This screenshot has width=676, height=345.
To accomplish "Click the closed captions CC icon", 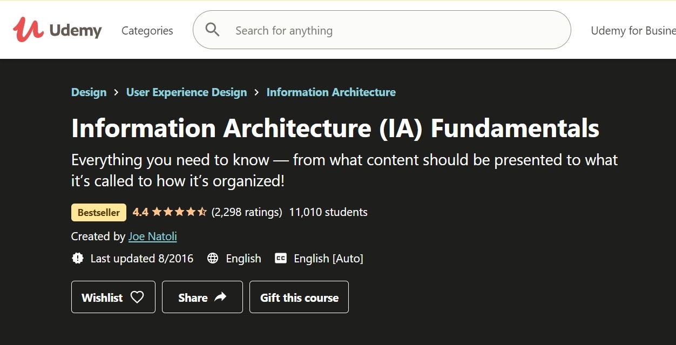I will (281, 259).
